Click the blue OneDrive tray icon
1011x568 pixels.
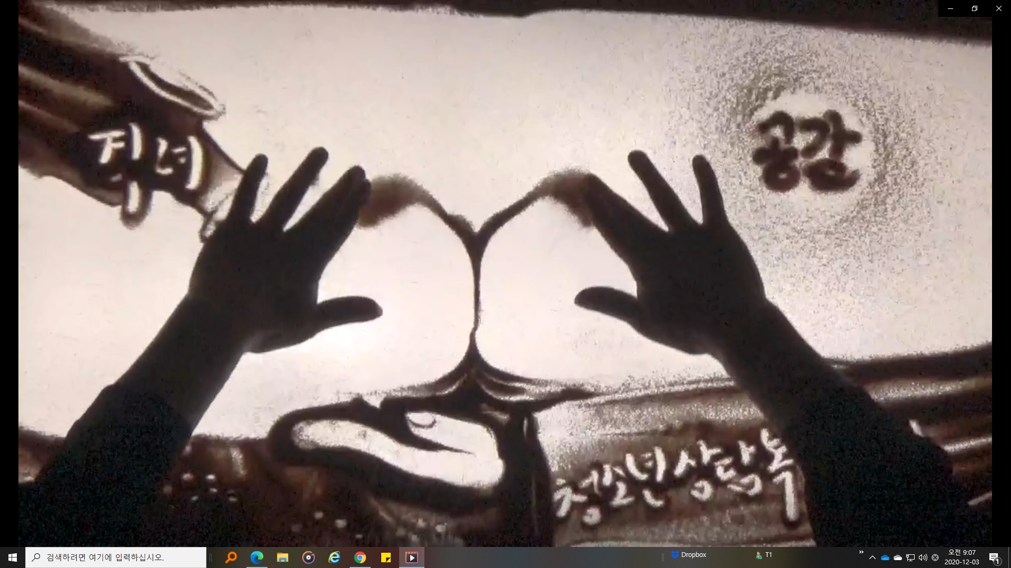point(885,557)
